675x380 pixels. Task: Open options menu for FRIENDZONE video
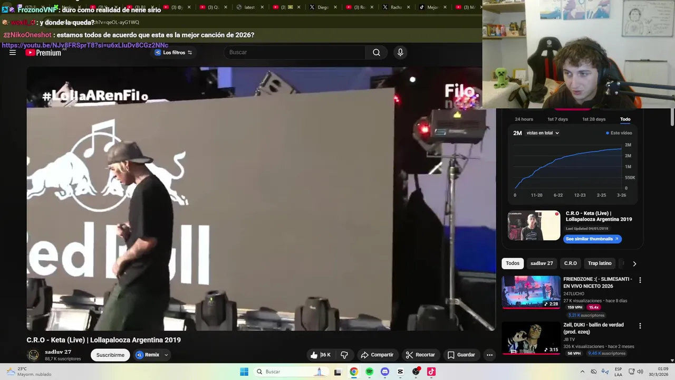point(640,280)
